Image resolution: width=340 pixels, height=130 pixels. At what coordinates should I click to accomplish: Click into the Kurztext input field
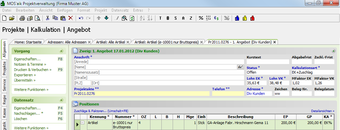(x=268, y=62)
